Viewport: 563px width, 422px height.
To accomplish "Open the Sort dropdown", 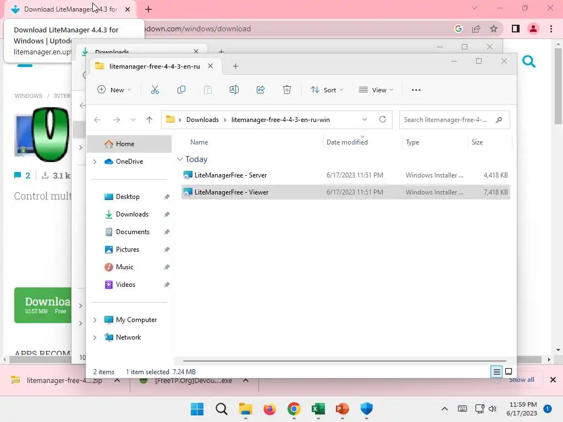I will 327,90.
